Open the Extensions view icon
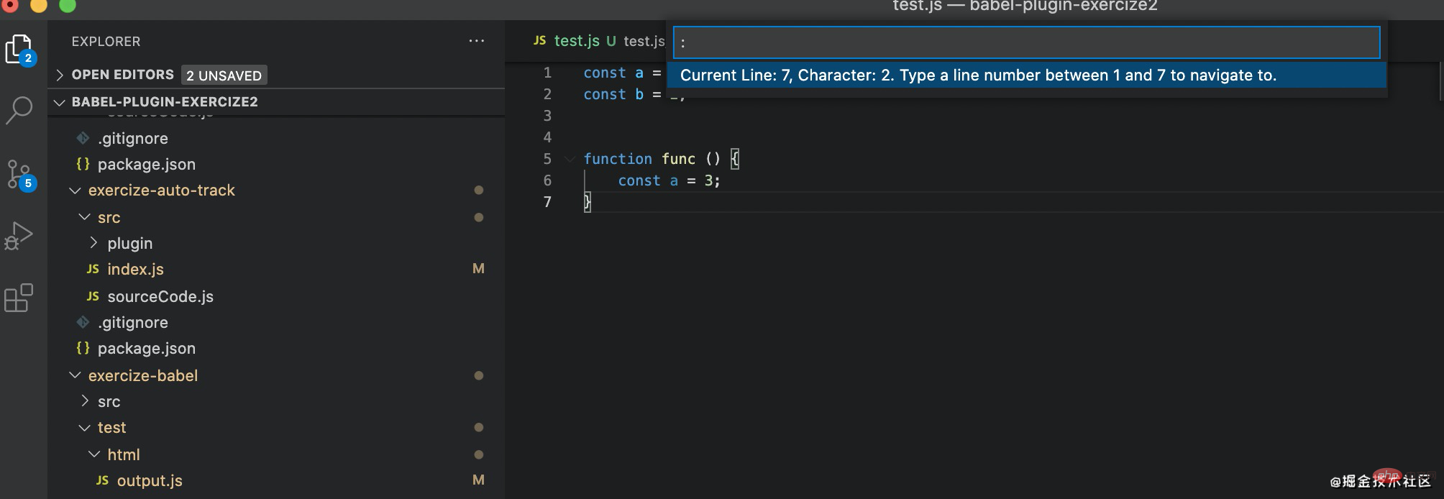The height and width of the screenshot is (499, 1444). [x=19, y=298]
